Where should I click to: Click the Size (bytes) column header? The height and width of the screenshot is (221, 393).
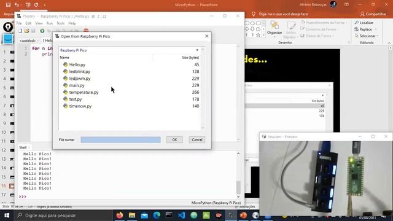pyautogui.click(x=190, y=57)
